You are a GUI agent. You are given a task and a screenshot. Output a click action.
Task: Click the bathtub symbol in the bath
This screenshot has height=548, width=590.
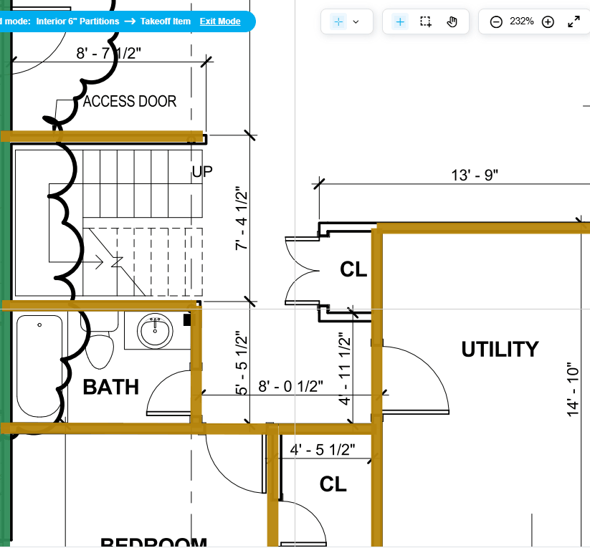(39, 367)
